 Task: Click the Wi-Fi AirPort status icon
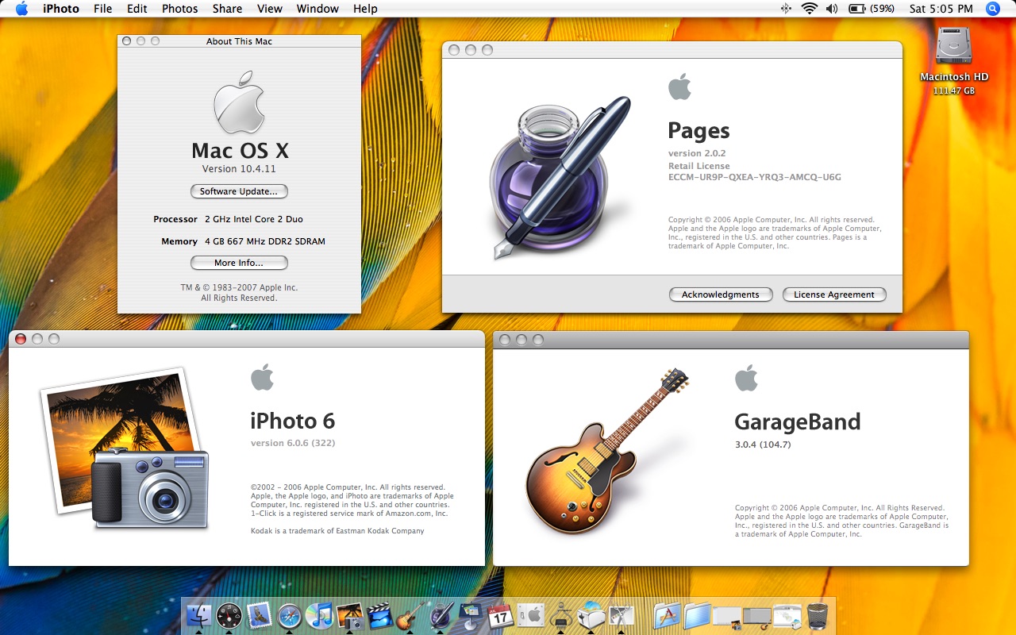(810, 9)
